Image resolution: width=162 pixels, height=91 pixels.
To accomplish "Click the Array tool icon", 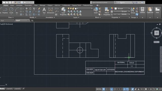I will tap(34, 15).
